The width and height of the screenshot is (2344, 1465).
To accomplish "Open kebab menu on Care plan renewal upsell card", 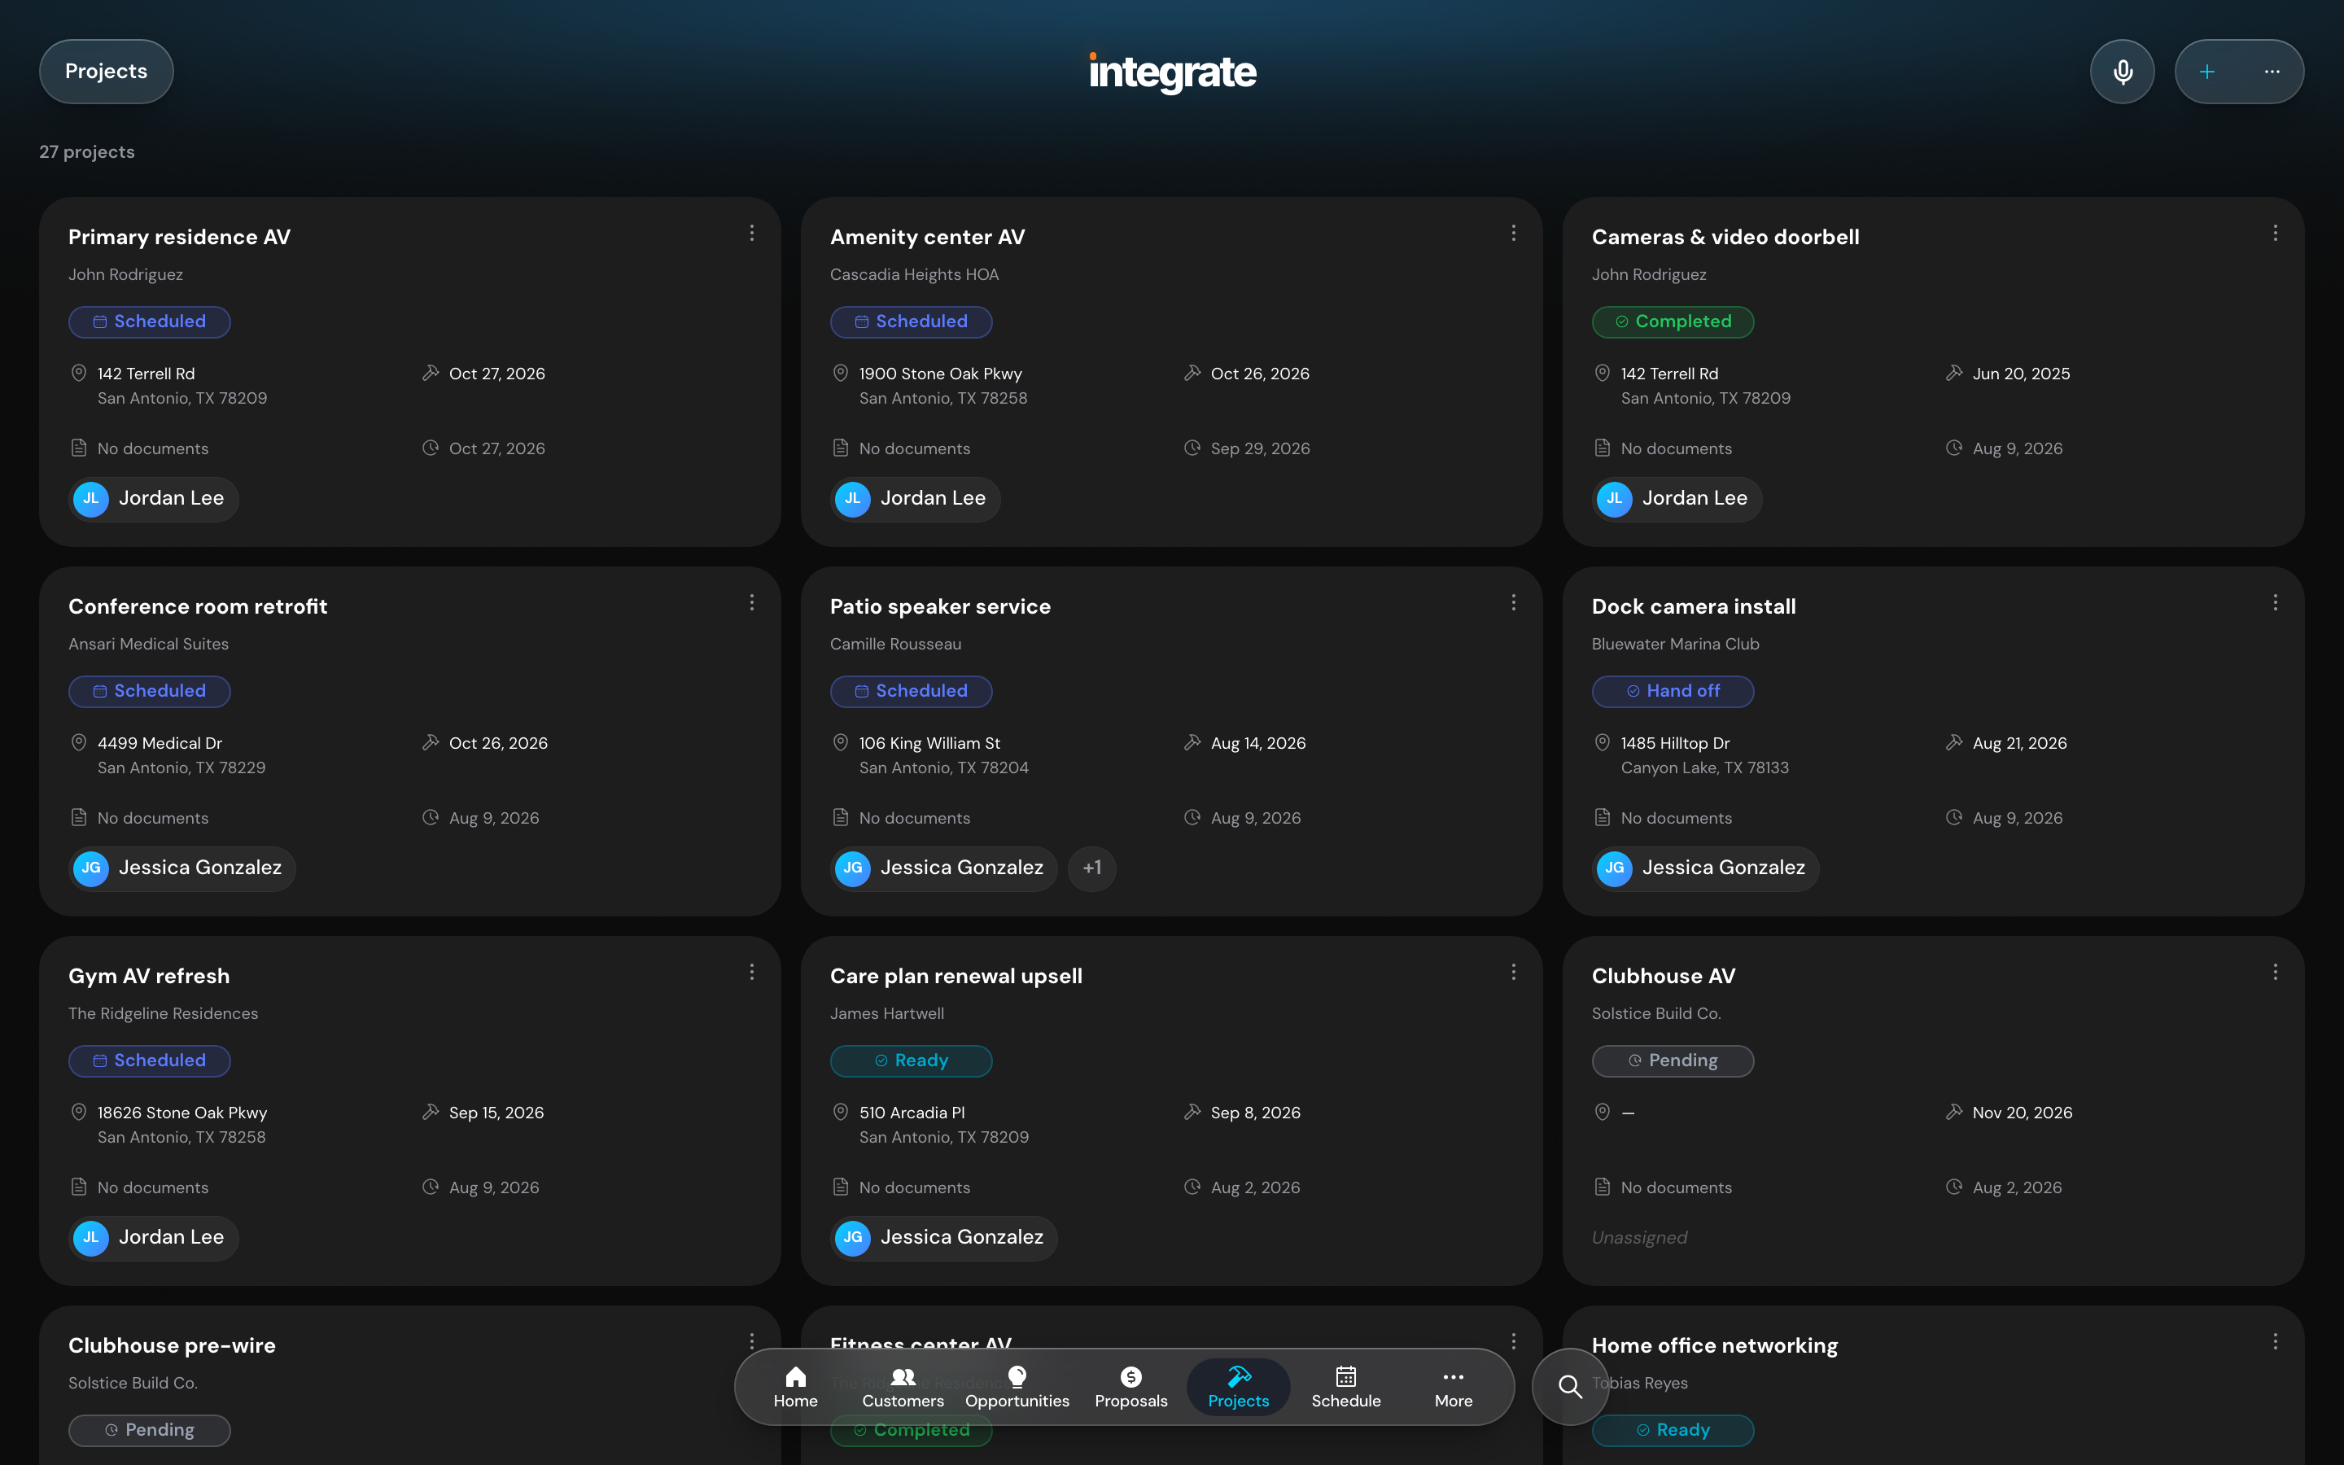I will [1513, 972].
